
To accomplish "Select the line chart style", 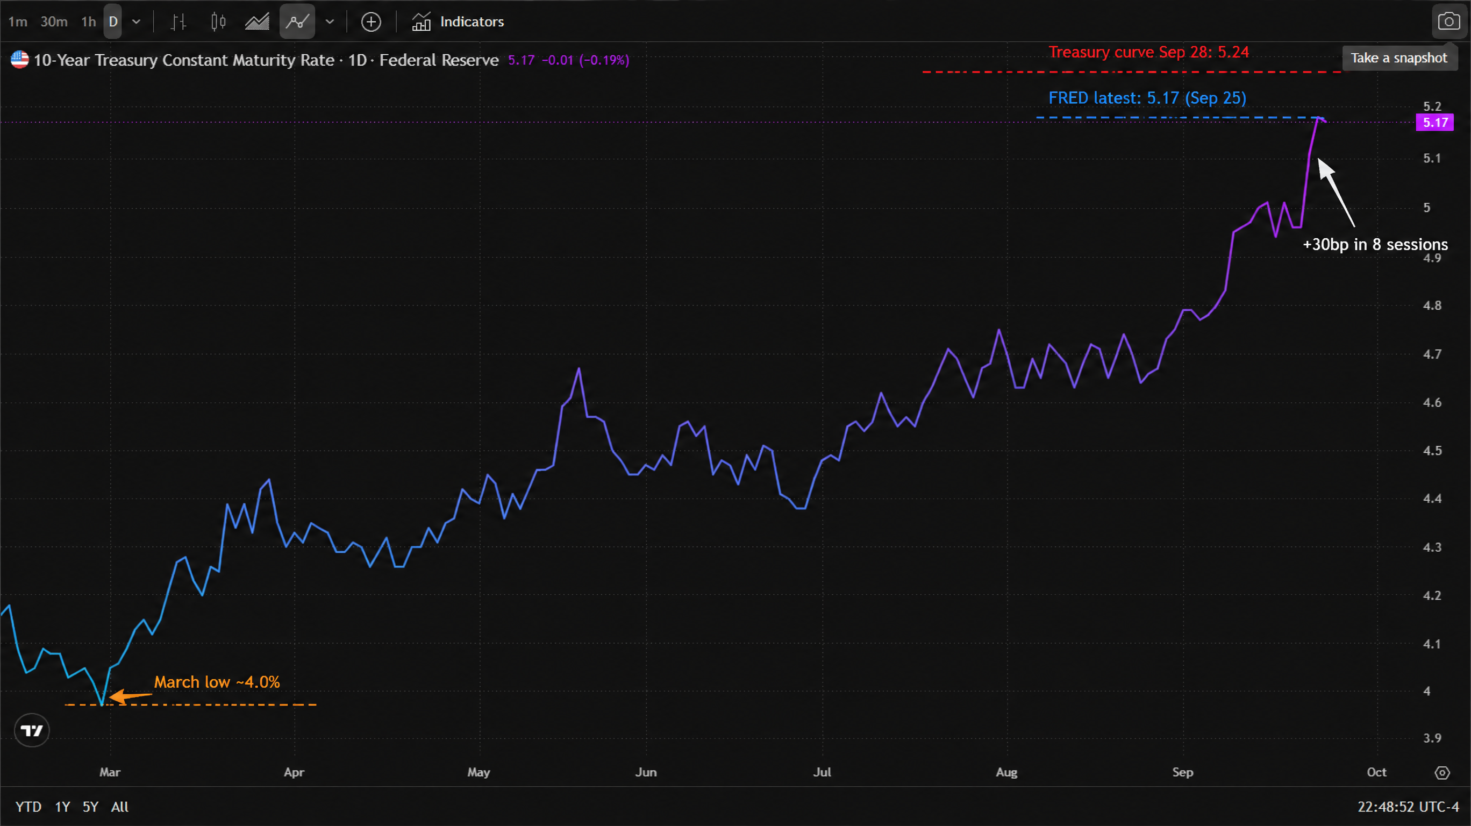I will click(297, 22).
